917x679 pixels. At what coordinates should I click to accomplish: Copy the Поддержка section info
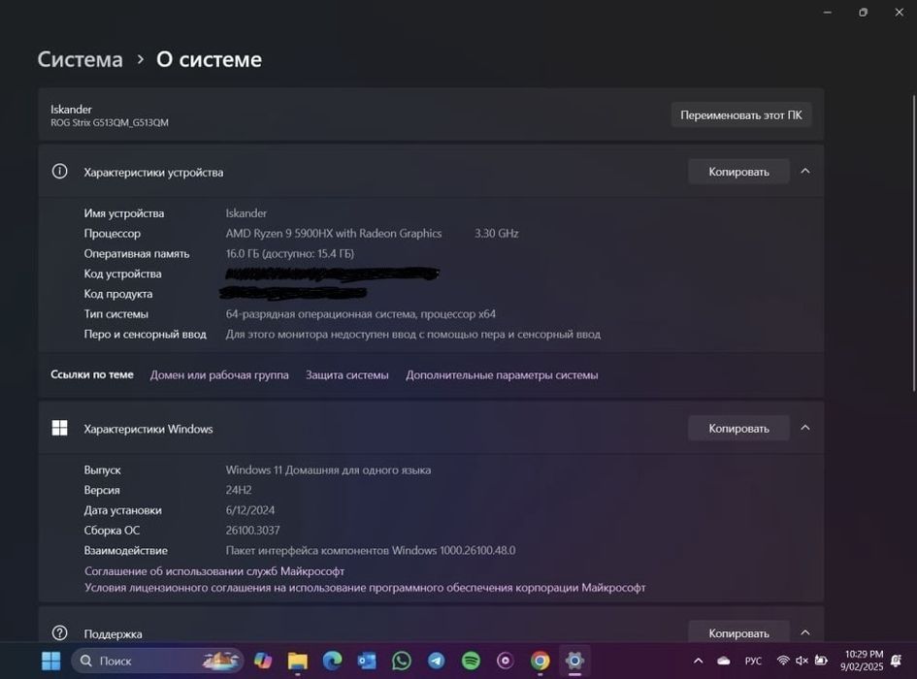coord(738,632)
